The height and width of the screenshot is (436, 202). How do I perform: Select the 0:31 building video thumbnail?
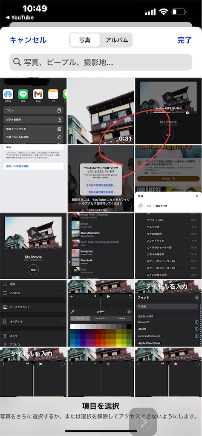coord(101,111)
